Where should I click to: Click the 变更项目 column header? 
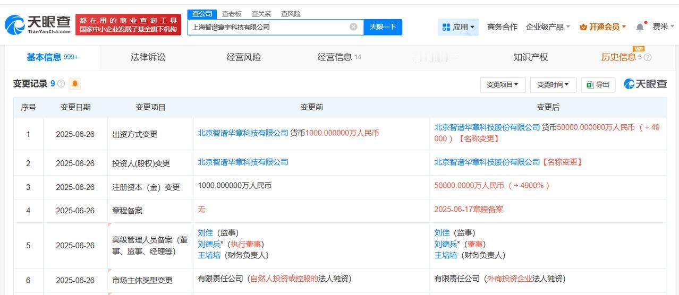(150, 107)
